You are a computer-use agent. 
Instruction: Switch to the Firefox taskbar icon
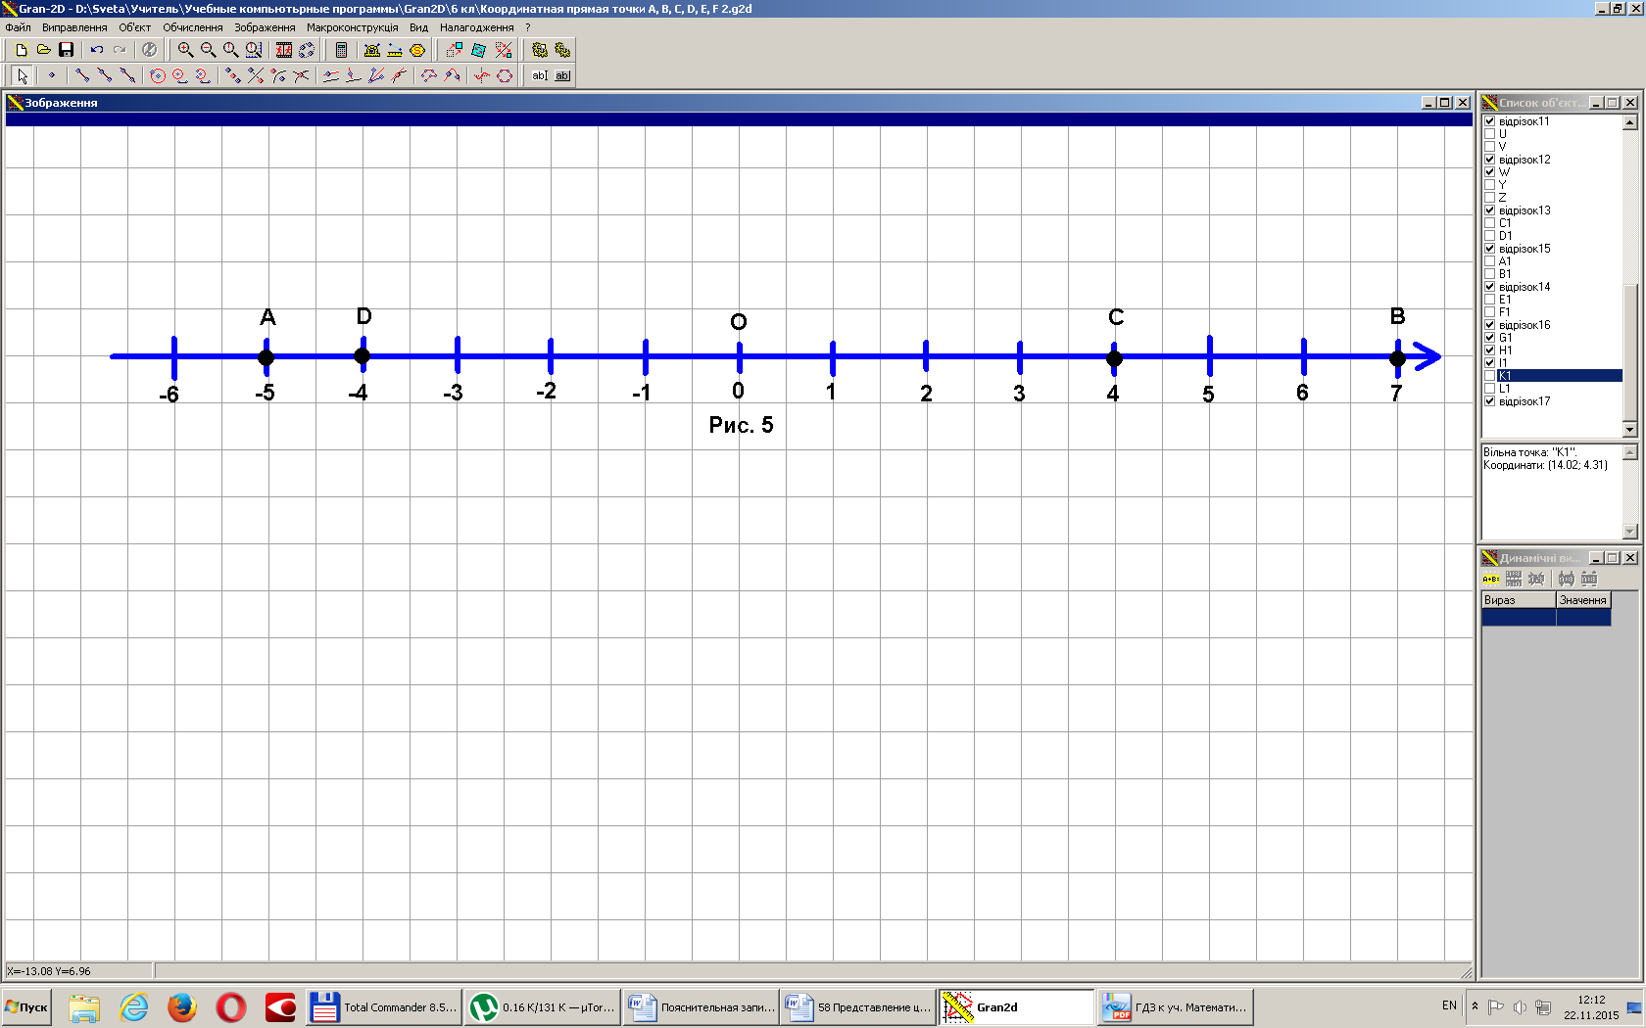182,1007
